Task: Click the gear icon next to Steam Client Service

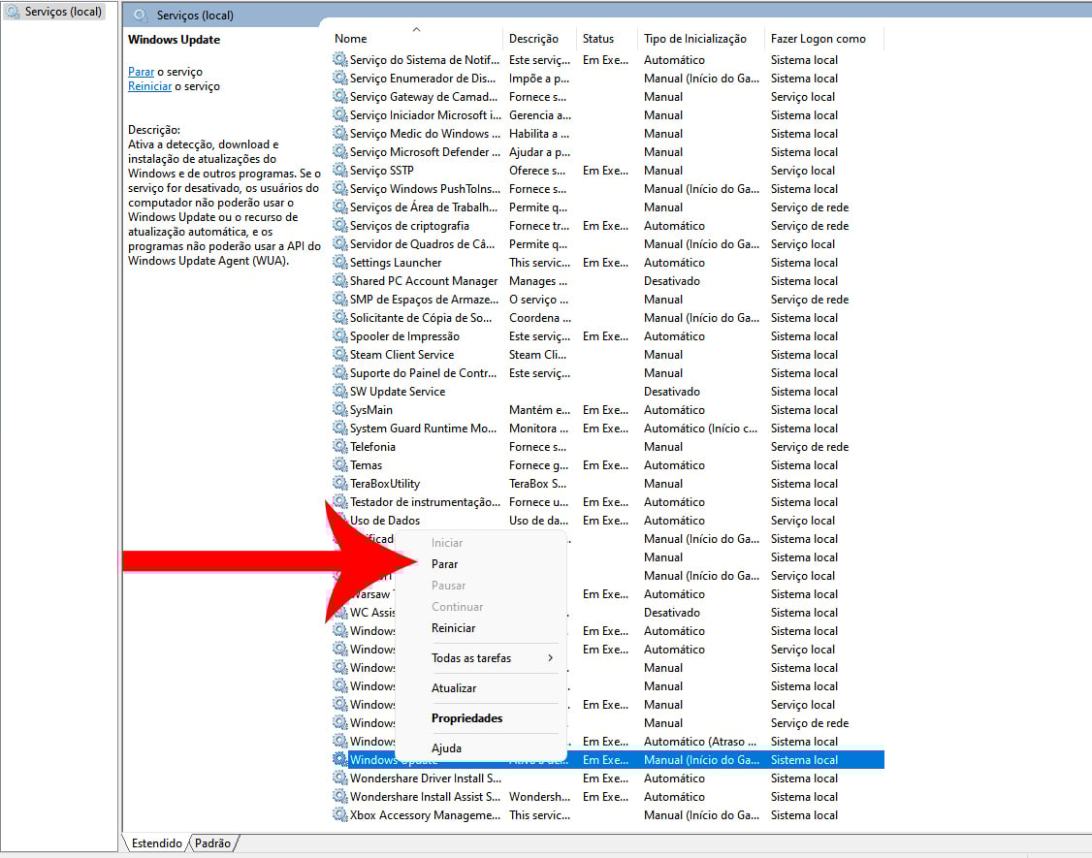Action: (x=339, y=355)
